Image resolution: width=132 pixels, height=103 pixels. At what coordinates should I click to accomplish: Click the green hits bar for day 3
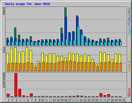[x=15, y=33]
